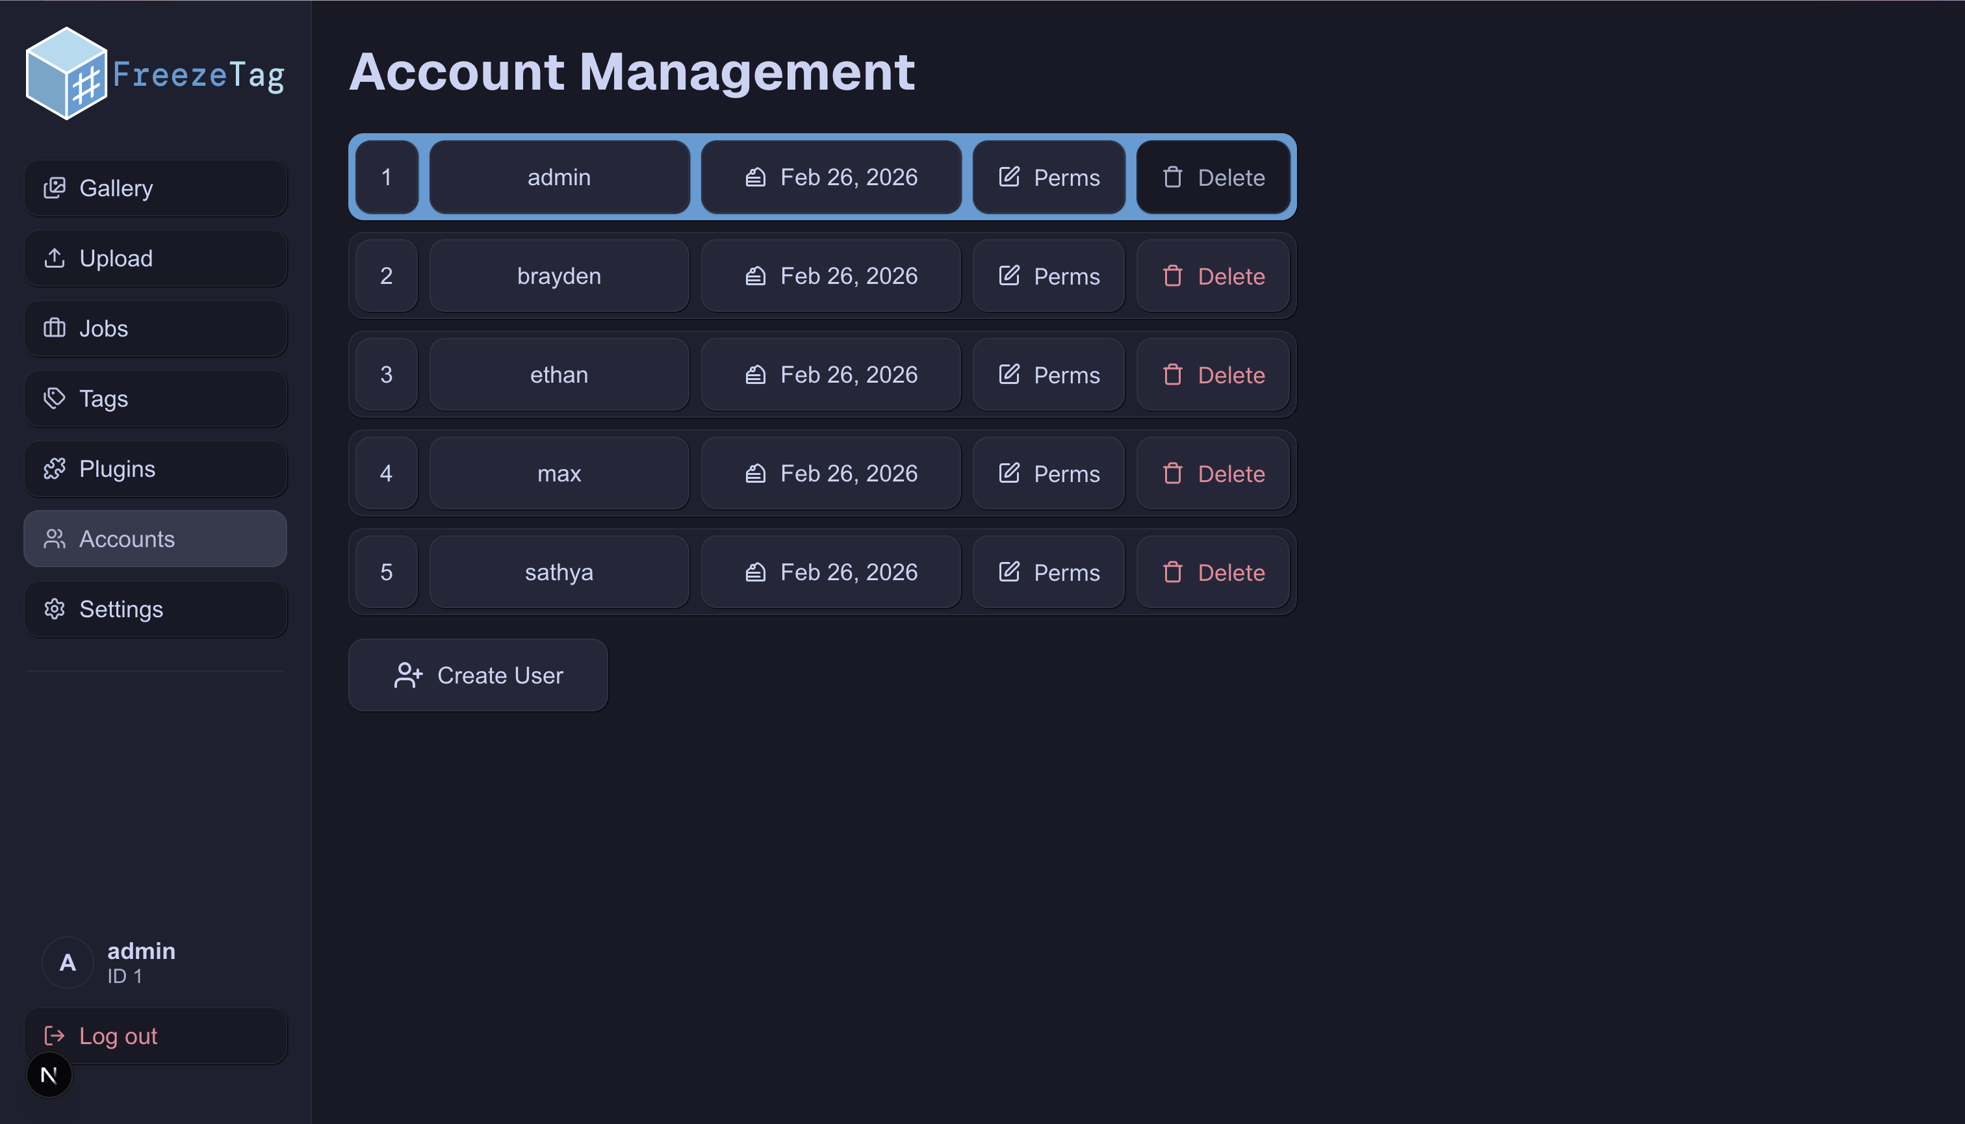
Task: Open Perms for user max
Action: tap(1049, 473)
